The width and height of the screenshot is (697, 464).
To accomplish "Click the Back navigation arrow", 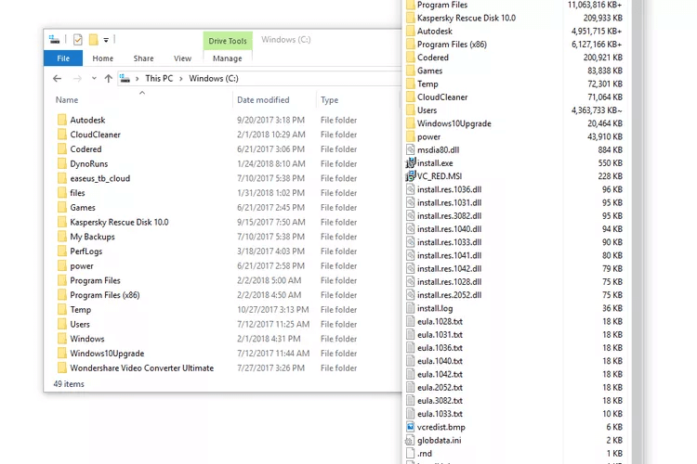I will 57,79.
